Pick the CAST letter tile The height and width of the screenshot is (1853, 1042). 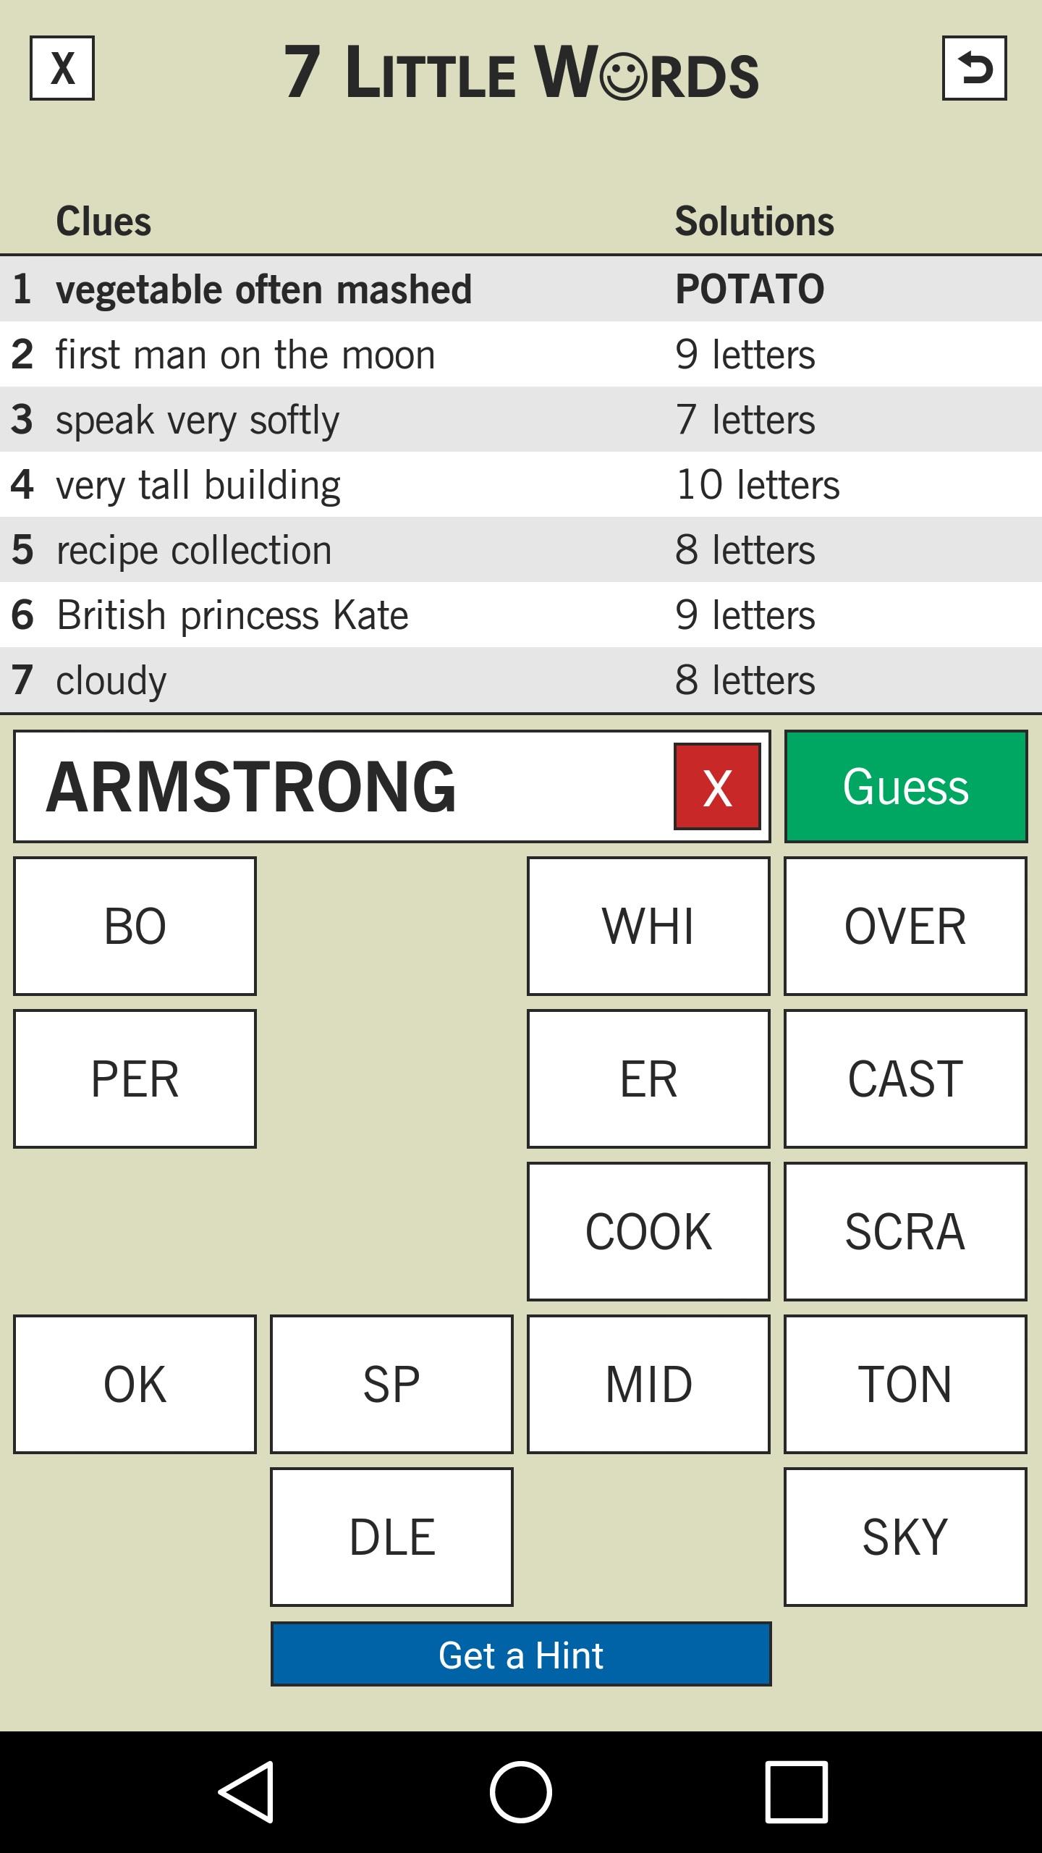point(905,1079)
